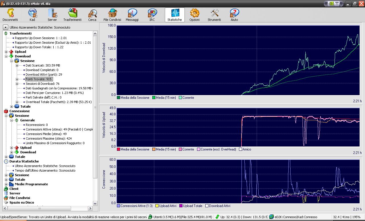Open the Aiuto help
365x221 pixels.
[x=234, y=15]
